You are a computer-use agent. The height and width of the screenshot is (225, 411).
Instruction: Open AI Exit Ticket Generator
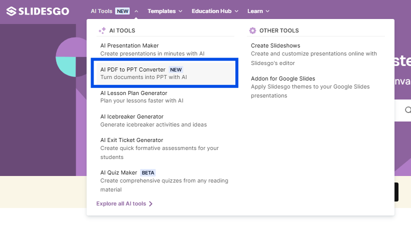132,140
